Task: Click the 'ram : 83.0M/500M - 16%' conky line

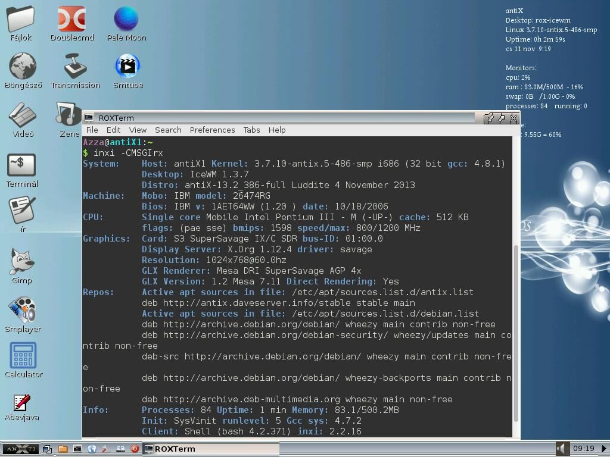Action: 544,87
